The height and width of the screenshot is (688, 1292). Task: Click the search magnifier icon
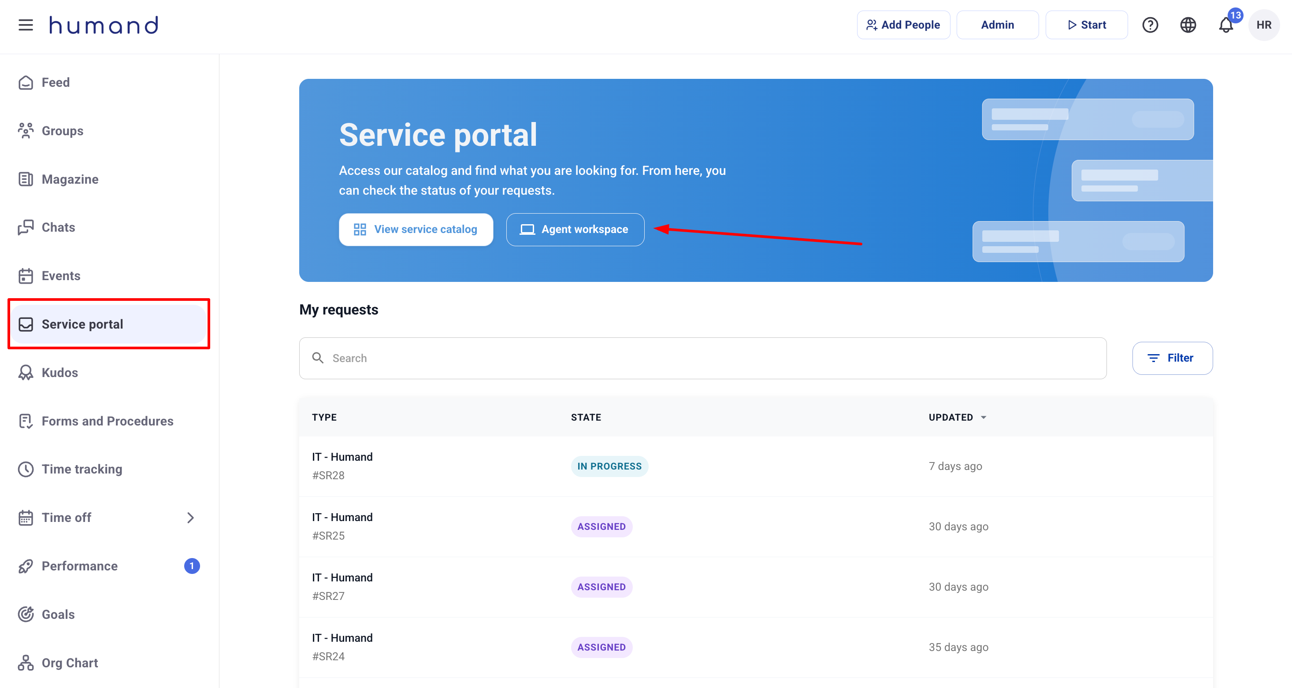coord(318,358)
